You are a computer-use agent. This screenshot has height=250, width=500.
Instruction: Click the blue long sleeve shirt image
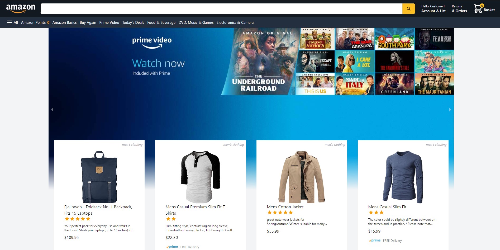click(x=403, y=177)
